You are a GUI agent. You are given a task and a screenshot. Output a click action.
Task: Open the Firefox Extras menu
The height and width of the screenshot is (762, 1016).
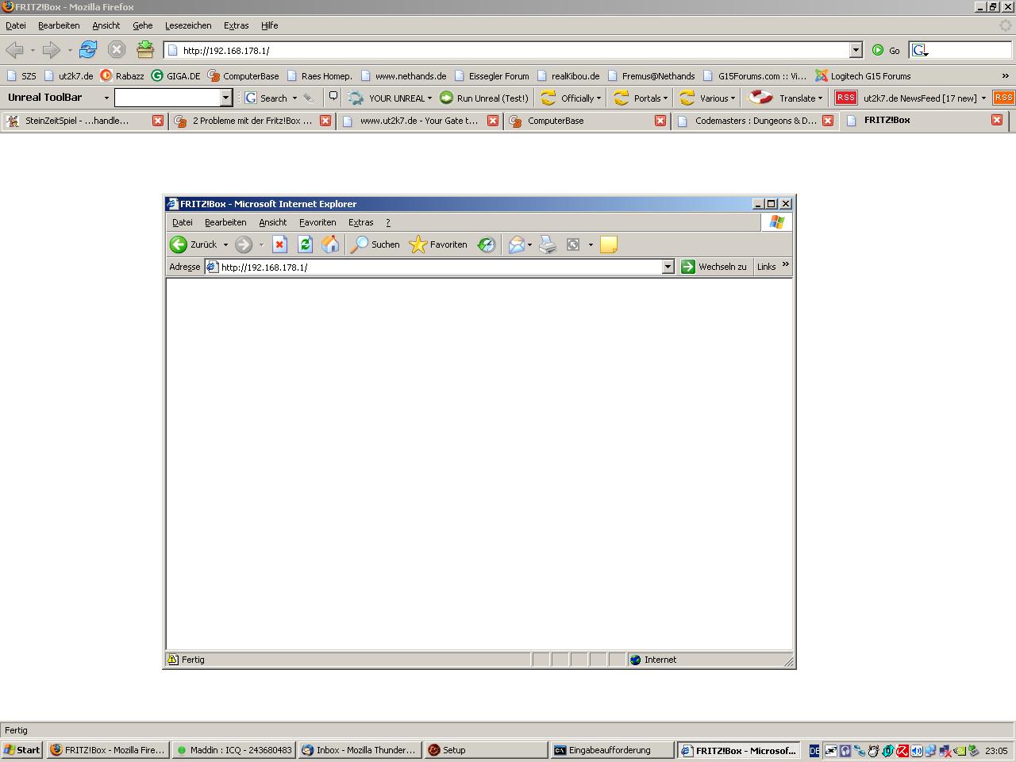click(236, 25)
